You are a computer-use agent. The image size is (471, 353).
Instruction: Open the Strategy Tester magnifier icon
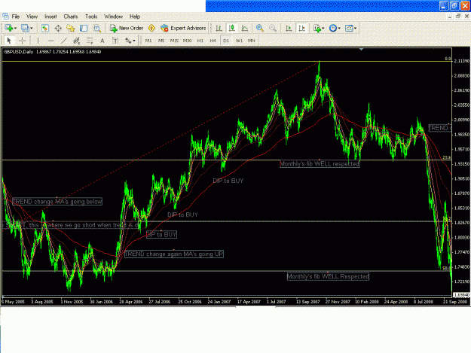point(96,28)
